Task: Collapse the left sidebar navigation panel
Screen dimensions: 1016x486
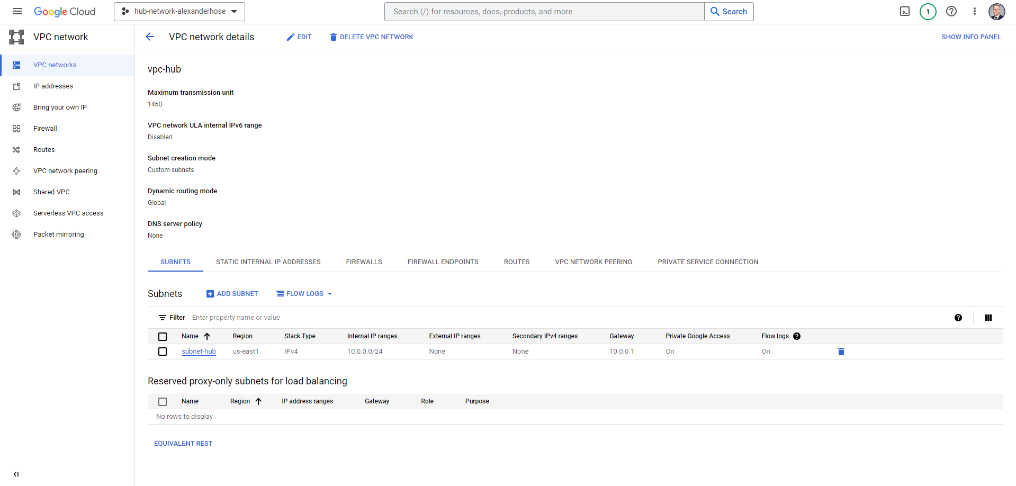Action: click(x=16, y=474)
